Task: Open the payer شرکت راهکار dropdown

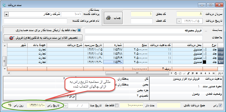Action: click(6, 14)
